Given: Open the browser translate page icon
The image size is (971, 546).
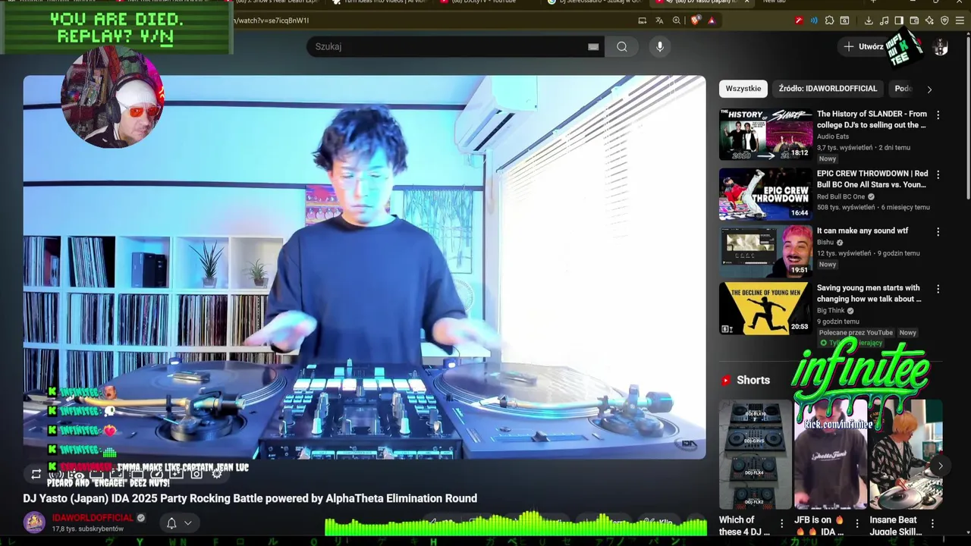Looking at the screenshot, I should [x=659, y=20].
